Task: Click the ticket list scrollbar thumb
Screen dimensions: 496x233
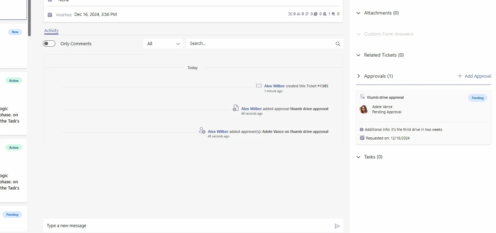Action: [x=29, y=18]
